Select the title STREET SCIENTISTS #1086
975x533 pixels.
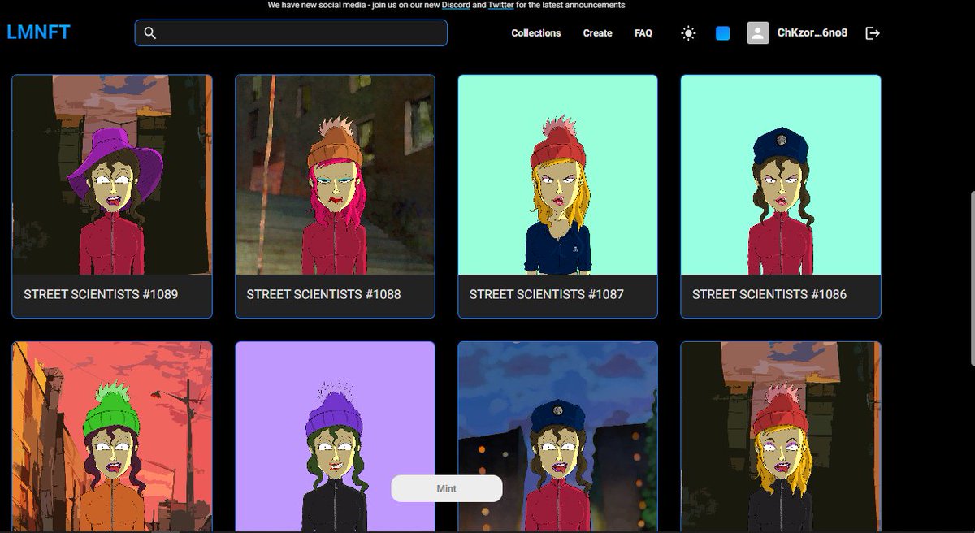pyautogui.click(x=769, y=294)
